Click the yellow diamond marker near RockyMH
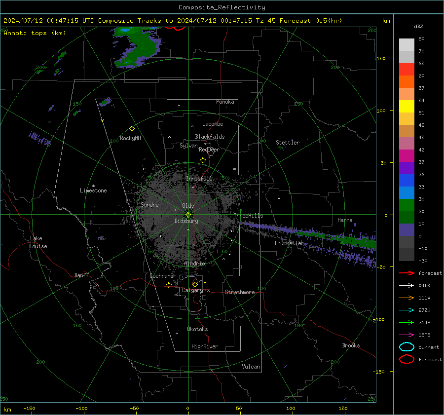 [132, 129]
